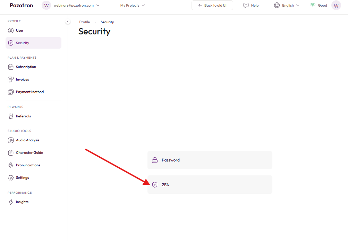
Task: Click the Insights lightning bolt icon
Action: 11,202
